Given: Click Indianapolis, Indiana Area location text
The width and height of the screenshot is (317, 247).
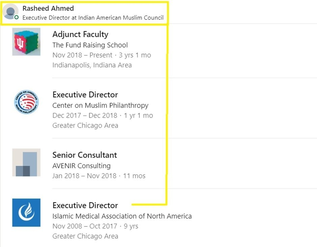Looking at the screenshot, I should 92,65.
